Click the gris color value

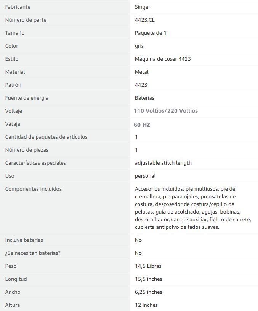(139, 46)
